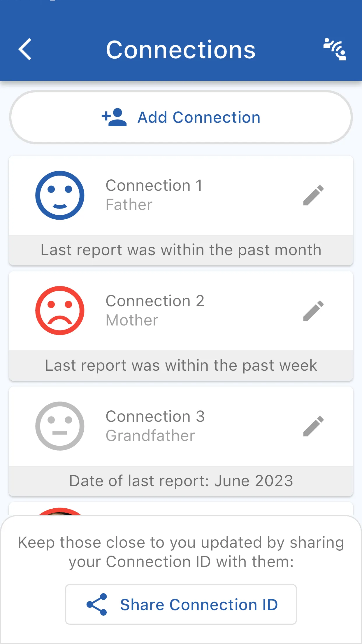Tap the Connections page title
This screenshot has width=362, height=644.
pyautogui.click(x=181, y=50)
